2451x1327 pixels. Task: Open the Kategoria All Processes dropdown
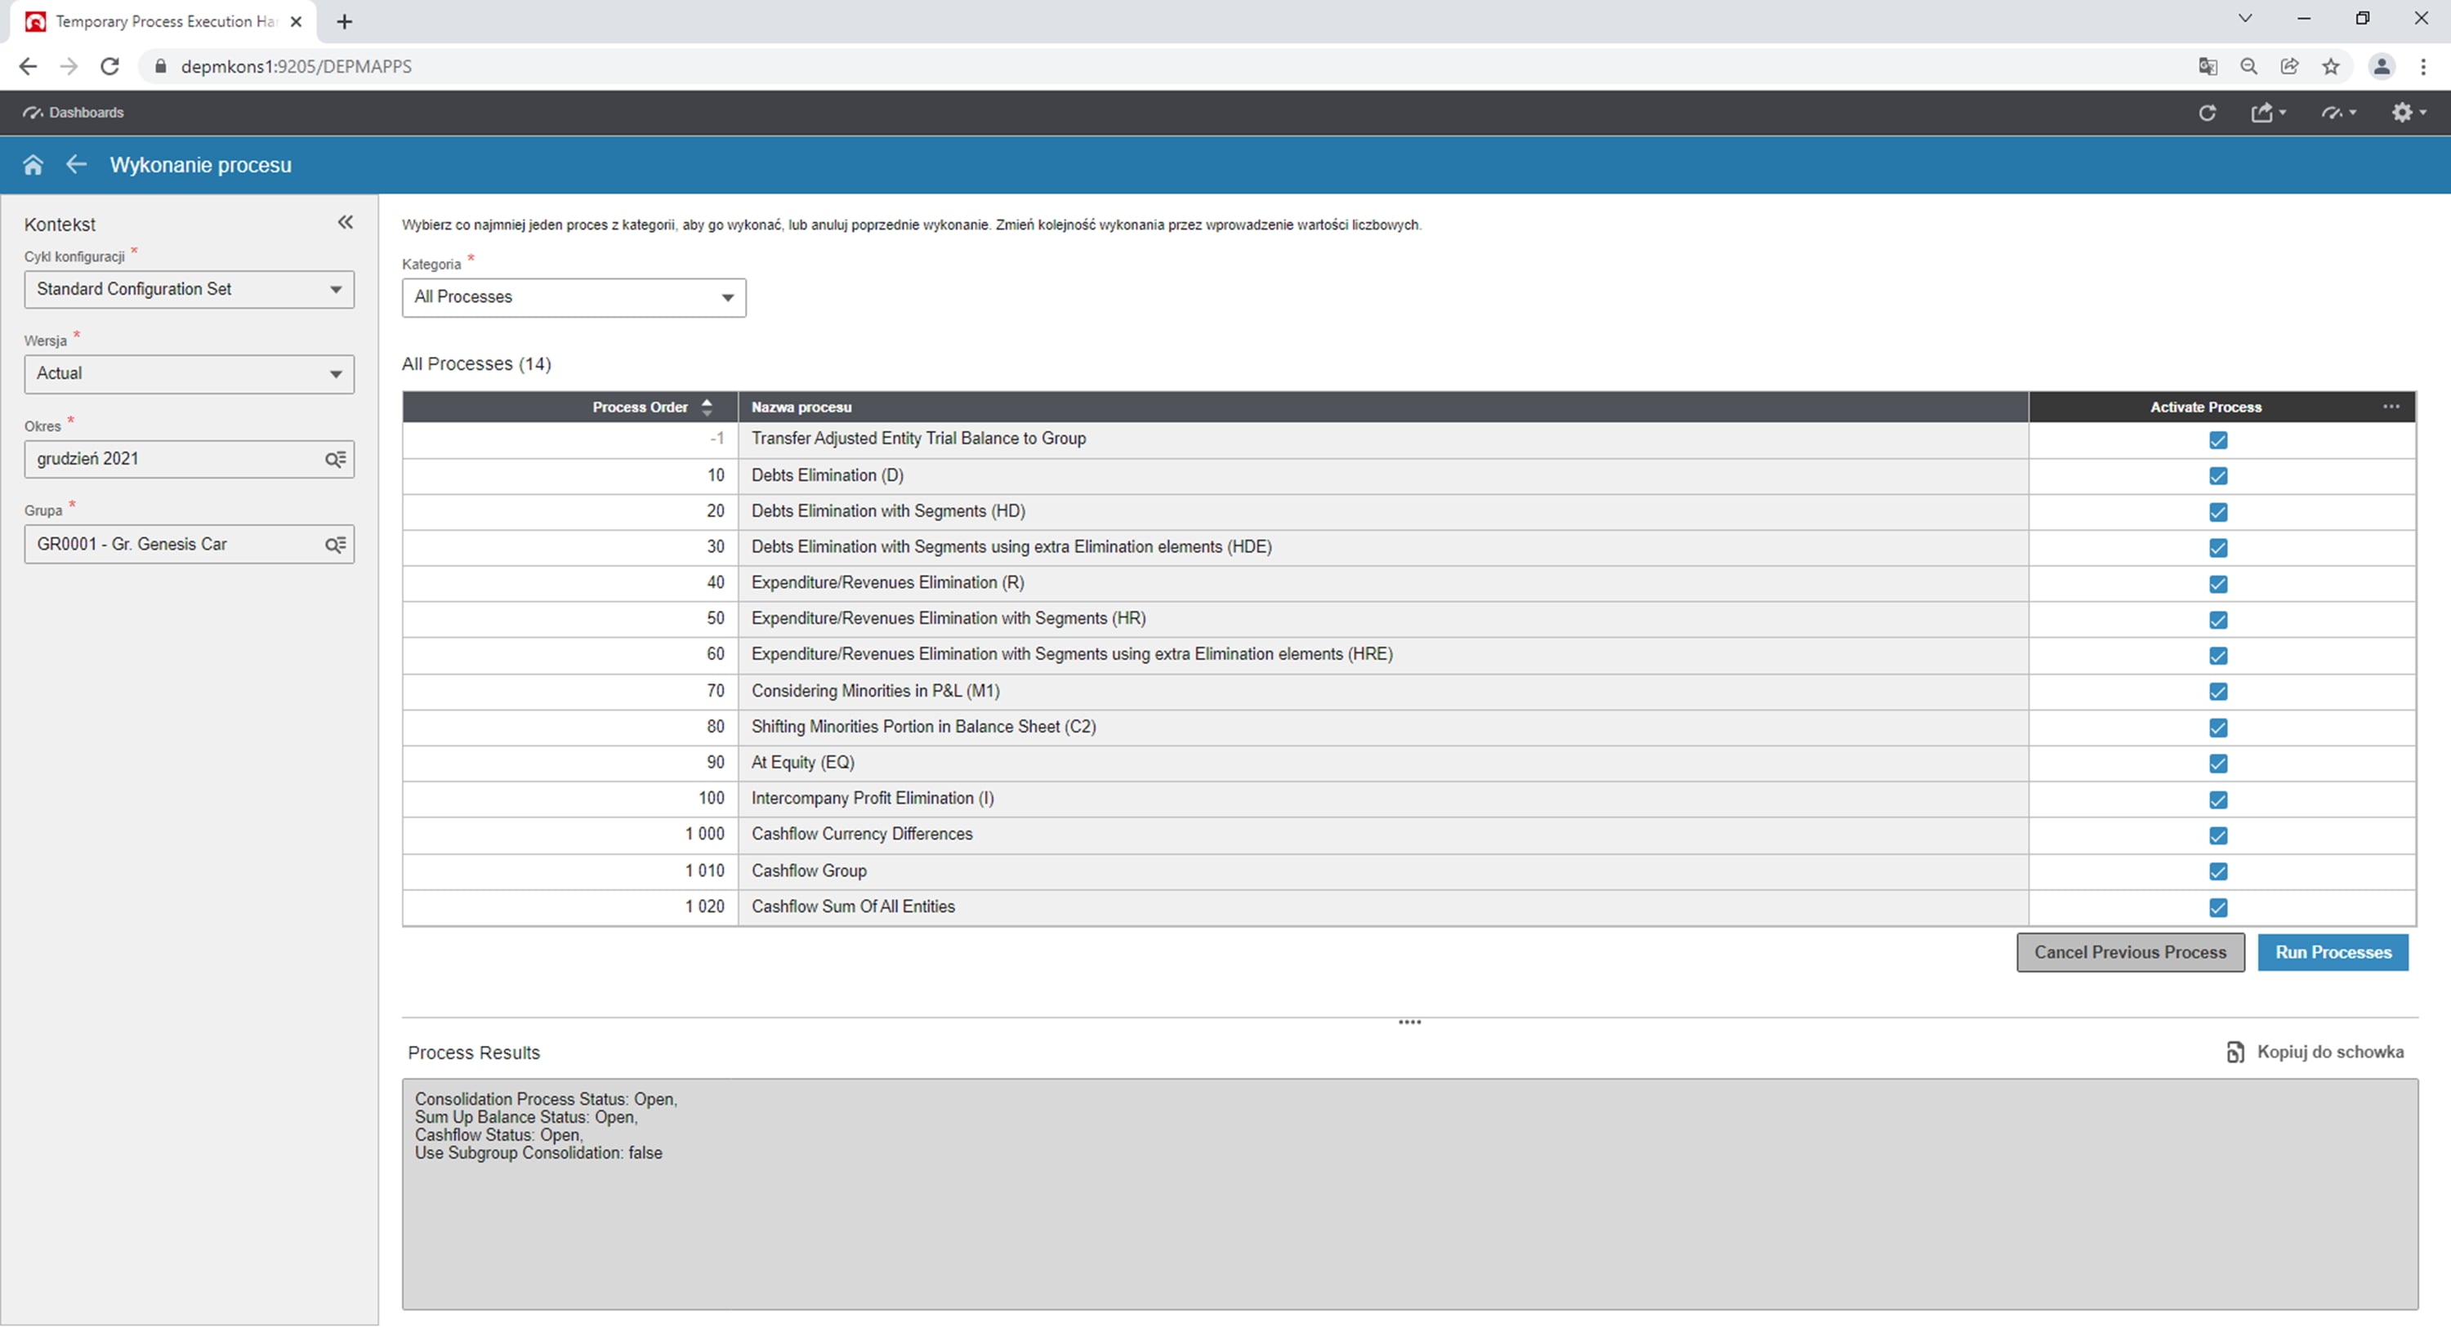pos(574,298)
